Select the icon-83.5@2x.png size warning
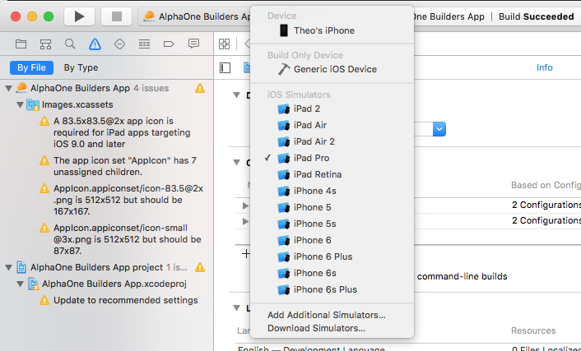This screenshot has width=581, height=351. click(x=122, y=200)
